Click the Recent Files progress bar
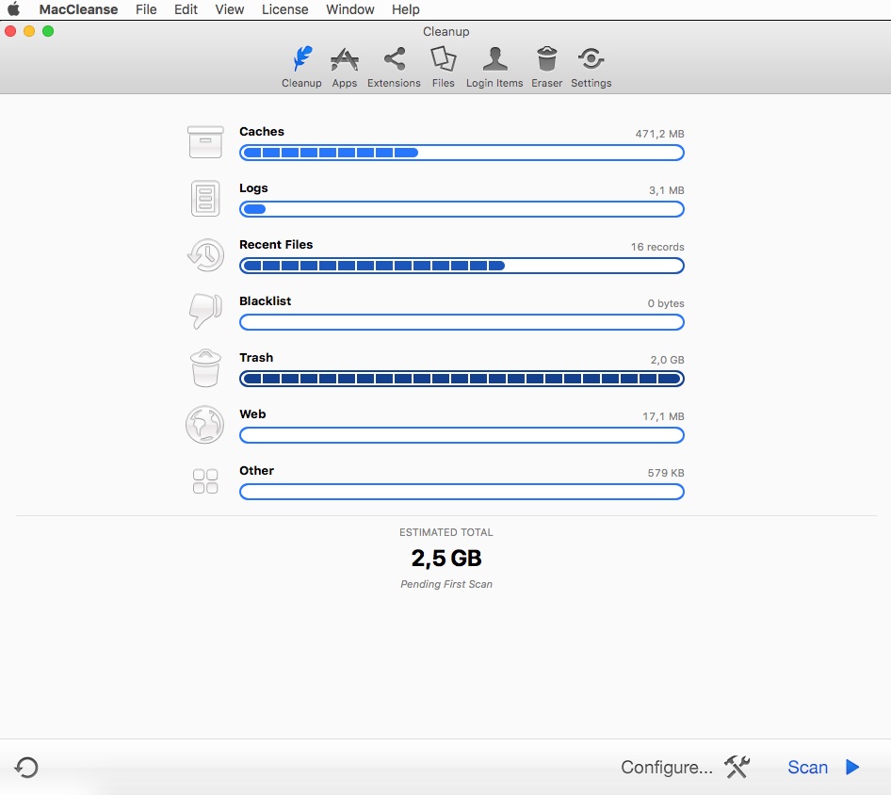 462,266
